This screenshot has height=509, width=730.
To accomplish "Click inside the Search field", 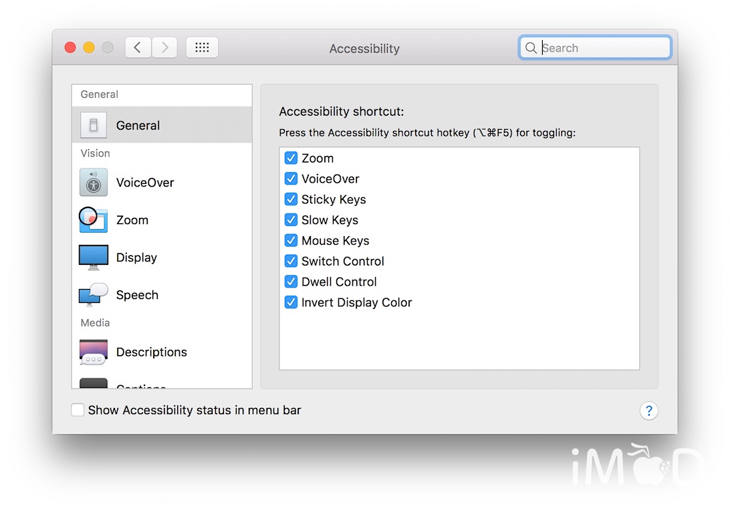I will tap(595, 47).
